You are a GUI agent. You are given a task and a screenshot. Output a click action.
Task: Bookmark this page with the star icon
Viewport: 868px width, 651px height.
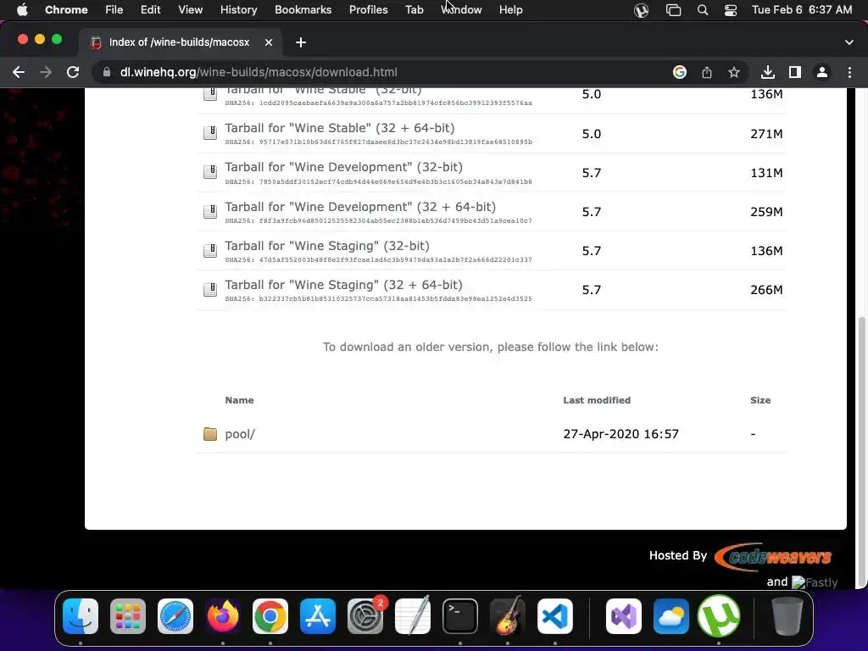(x=733, y=72)
